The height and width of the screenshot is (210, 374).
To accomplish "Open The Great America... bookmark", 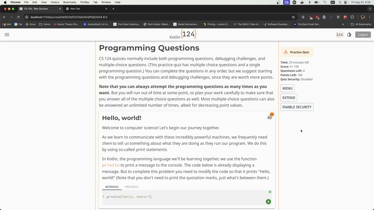I will [127, 24].
